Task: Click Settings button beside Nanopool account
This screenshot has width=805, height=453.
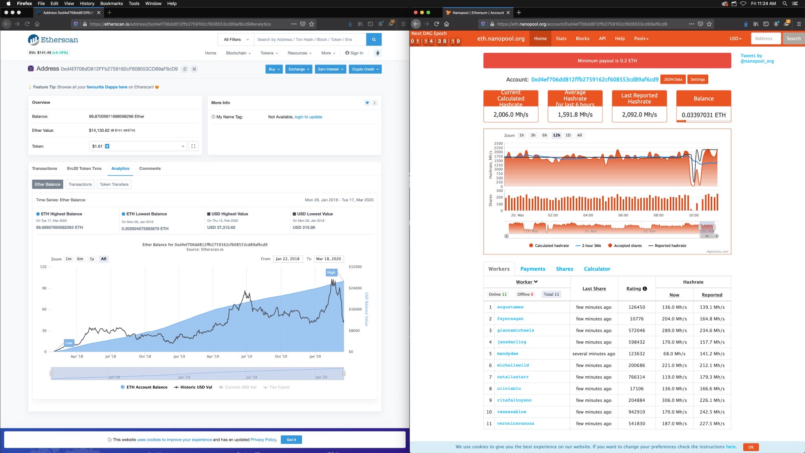Action: pos(698,79)
